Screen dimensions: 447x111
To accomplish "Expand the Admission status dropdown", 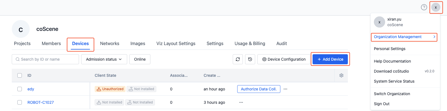I will (x=104, y=59).
